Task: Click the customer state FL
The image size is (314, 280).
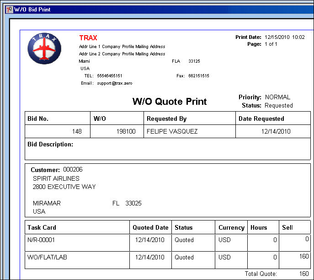Action: click(x=116, y=203)
